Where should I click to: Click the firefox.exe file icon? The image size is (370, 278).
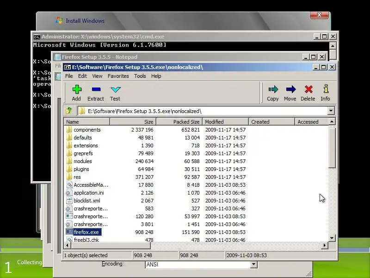69,232
